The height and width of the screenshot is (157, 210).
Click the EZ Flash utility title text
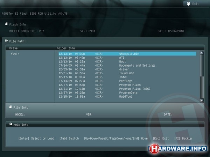click(35, 14)
